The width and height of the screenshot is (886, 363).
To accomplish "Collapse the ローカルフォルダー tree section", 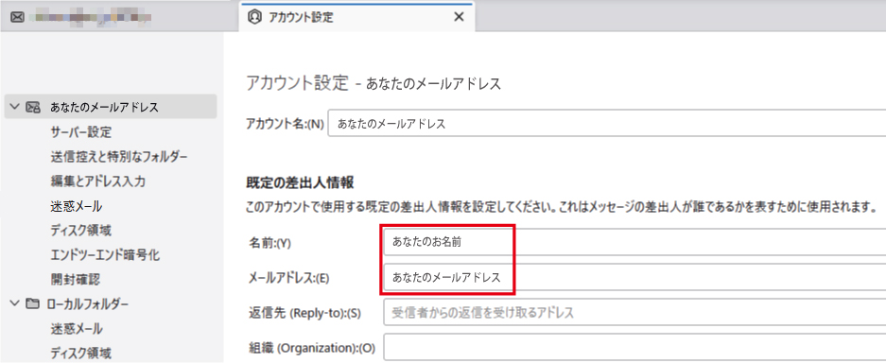I will (15, 303).
